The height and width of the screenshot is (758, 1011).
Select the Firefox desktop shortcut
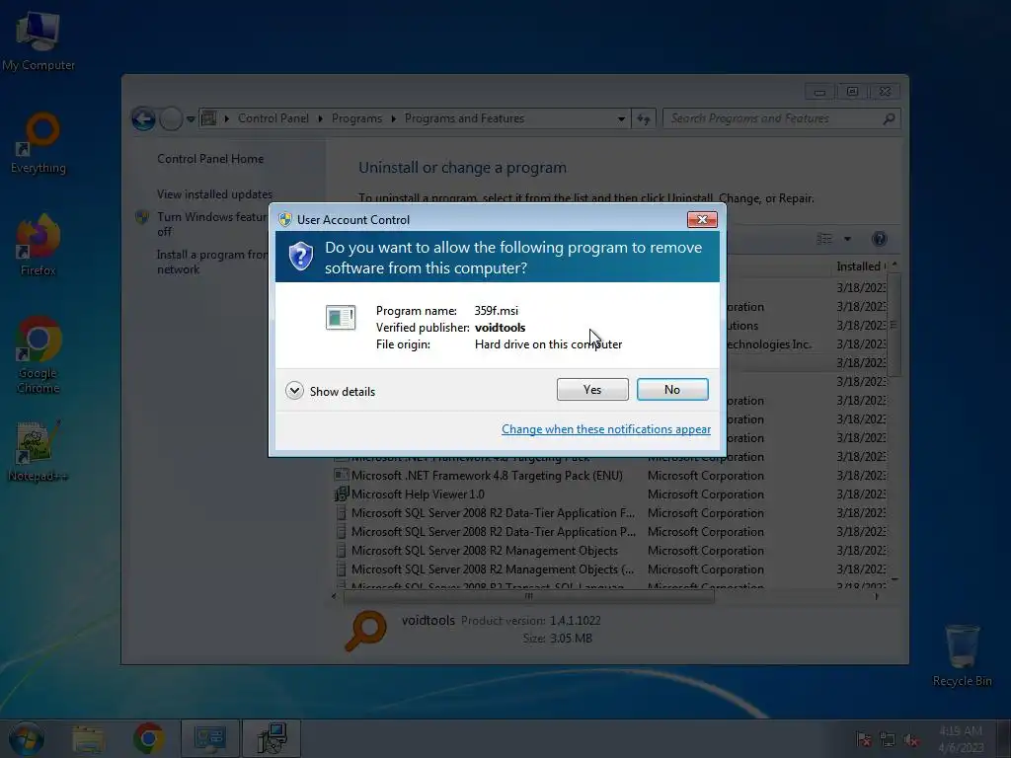pyautogui.click(x=39, y=245)
